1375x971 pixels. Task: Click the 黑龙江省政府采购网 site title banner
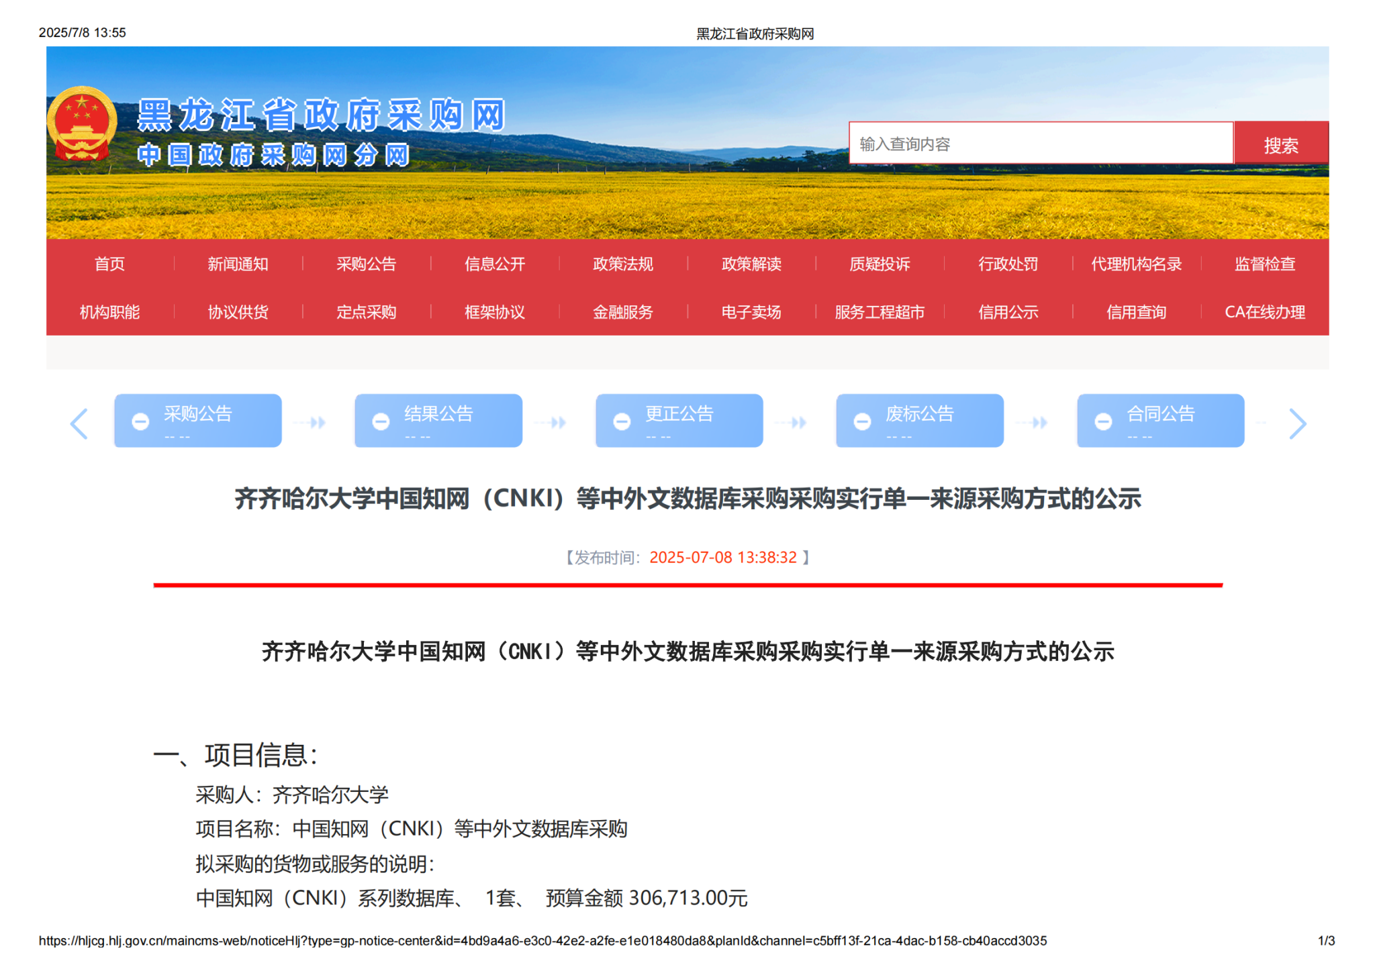321,115
